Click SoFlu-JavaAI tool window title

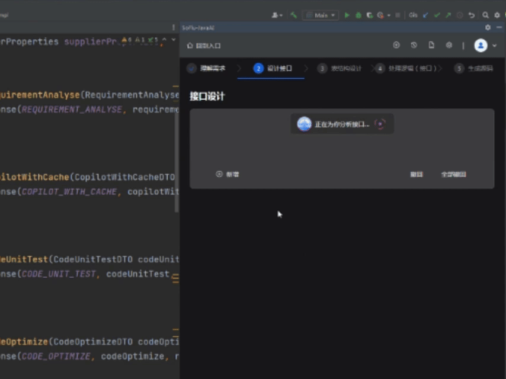[x=198, y=28]
